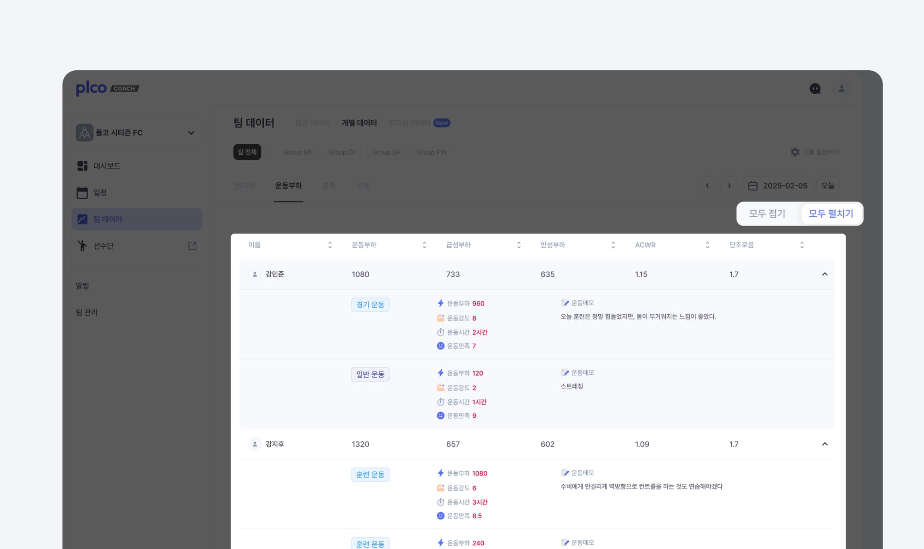The height and width of the screenshot is (549, 924).
Task: Click the user profile avatar icon
Action: click(841, 89)
